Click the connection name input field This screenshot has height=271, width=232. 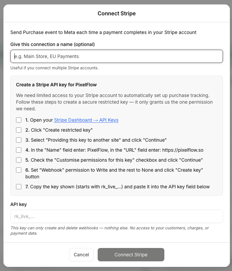click(116, 56)
